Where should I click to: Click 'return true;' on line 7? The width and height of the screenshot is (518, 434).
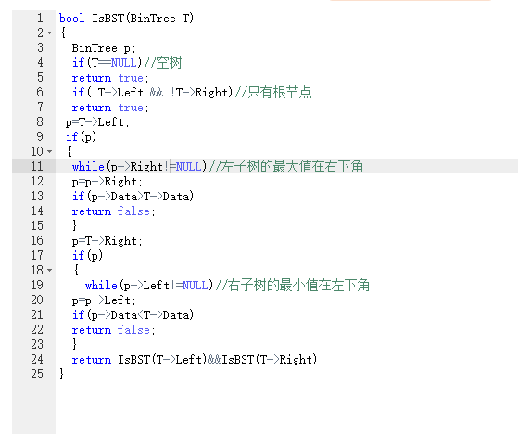click(x=110, y=108)
